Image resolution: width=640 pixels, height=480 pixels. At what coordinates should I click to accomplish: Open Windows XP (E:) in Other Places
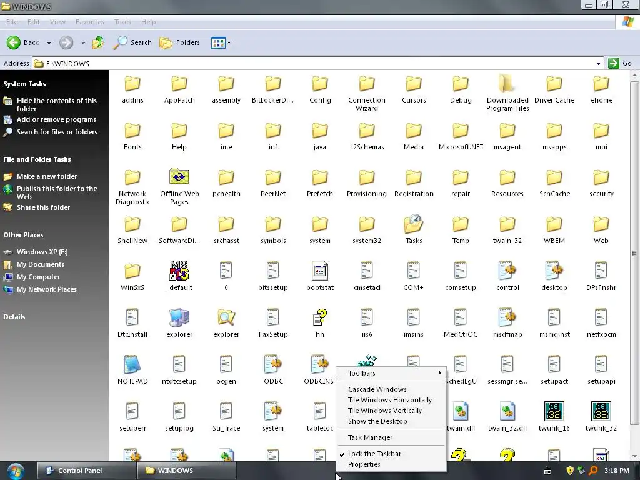[42, 252]
